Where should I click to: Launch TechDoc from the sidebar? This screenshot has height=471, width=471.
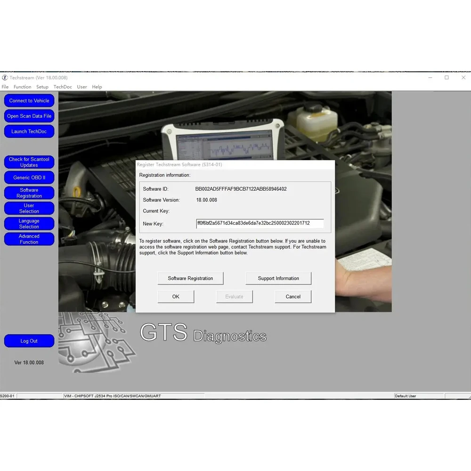(29, 131)
